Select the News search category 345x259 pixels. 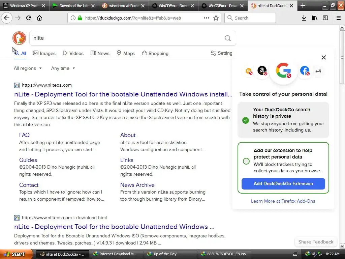click(100, 53)
